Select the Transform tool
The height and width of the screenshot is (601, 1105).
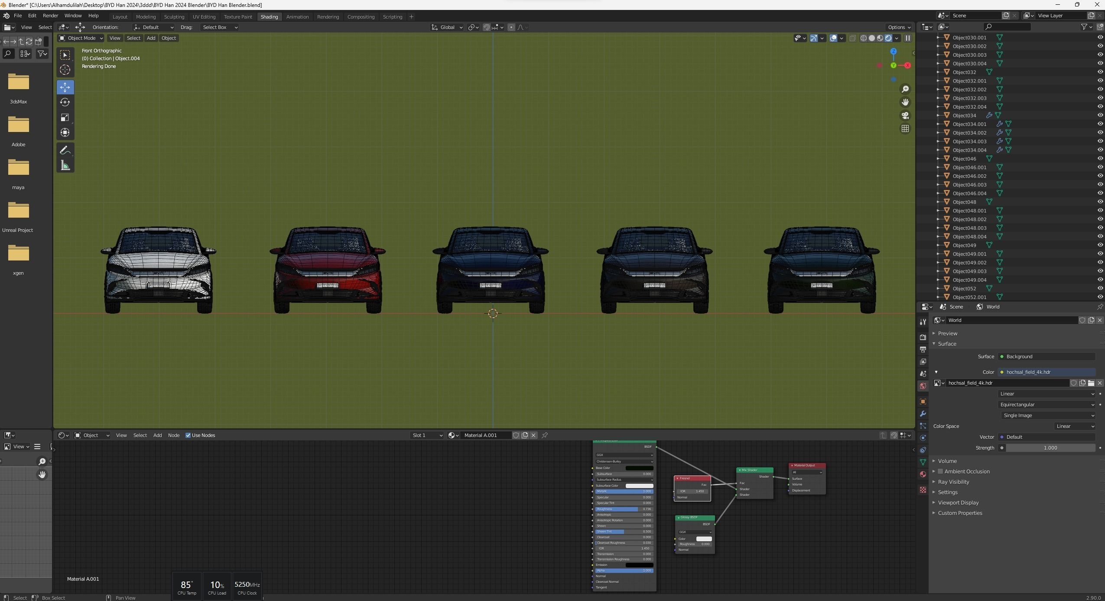pyautogui.click(x=65, y=132)
